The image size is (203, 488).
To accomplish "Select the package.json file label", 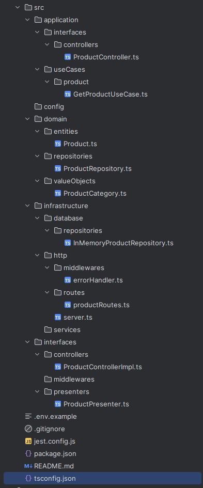I will 55,454.
